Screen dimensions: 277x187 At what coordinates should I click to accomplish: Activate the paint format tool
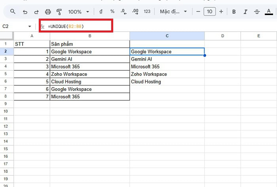(x=59, y=12)
